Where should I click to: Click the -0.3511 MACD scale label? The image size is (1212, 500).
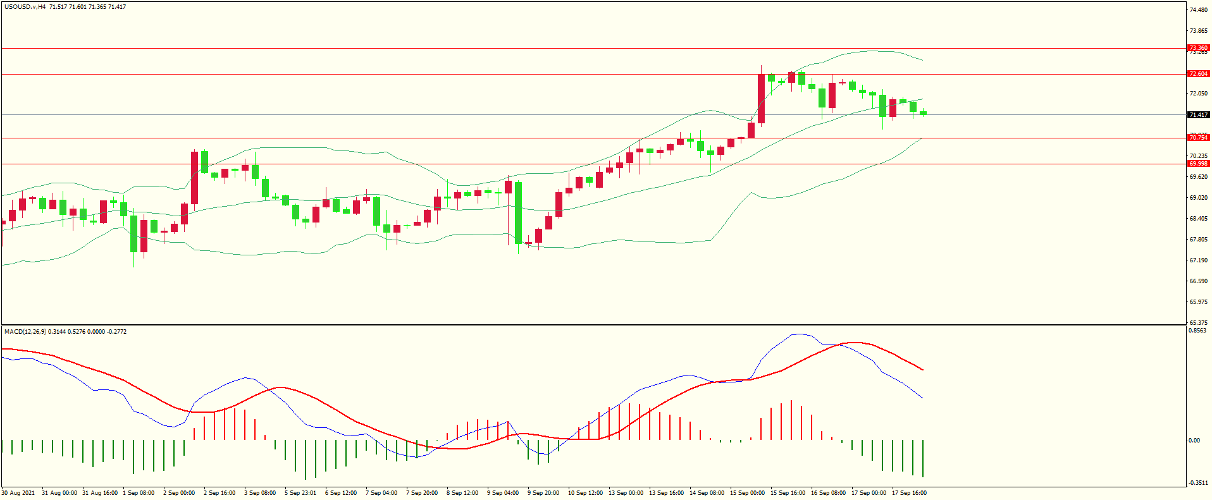coord(1199,483)
